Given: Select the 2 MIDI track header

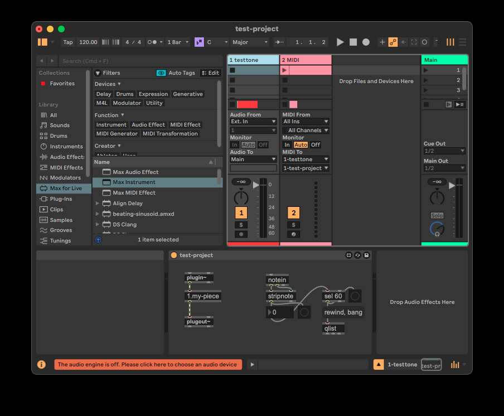Looking at the screenshot, I should point(306,60).
